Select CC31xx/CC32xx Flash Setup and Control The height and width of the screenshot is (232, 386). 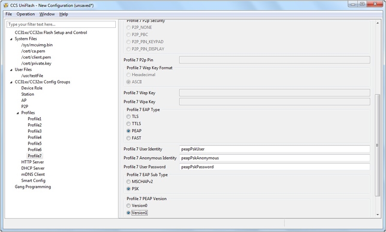coord(51,33)
